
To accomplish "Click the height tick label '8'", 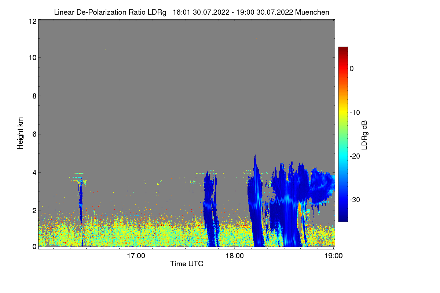I will tap(34, 96).
